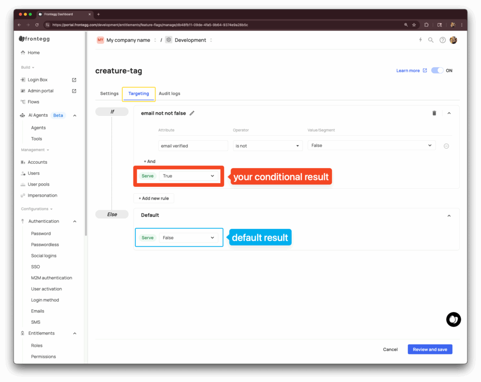Edit rule name with pencil icon
This screenshot has height=382, width=481.
192,113
